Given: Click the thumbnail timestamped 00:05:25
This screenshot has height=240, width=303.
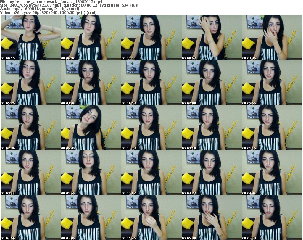Looking at the screenshot, I should click(x=151, y=218).
